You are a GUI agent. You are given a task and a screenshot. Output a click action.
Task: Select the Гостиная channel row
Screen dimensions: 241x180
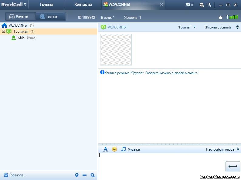(49, 32)
